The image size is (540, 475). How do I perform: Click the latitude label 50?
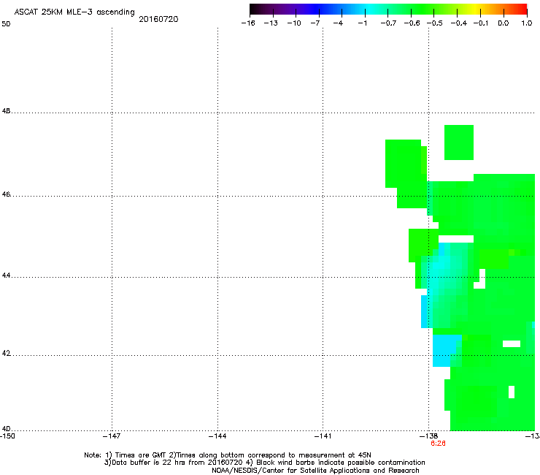point(6,24)
